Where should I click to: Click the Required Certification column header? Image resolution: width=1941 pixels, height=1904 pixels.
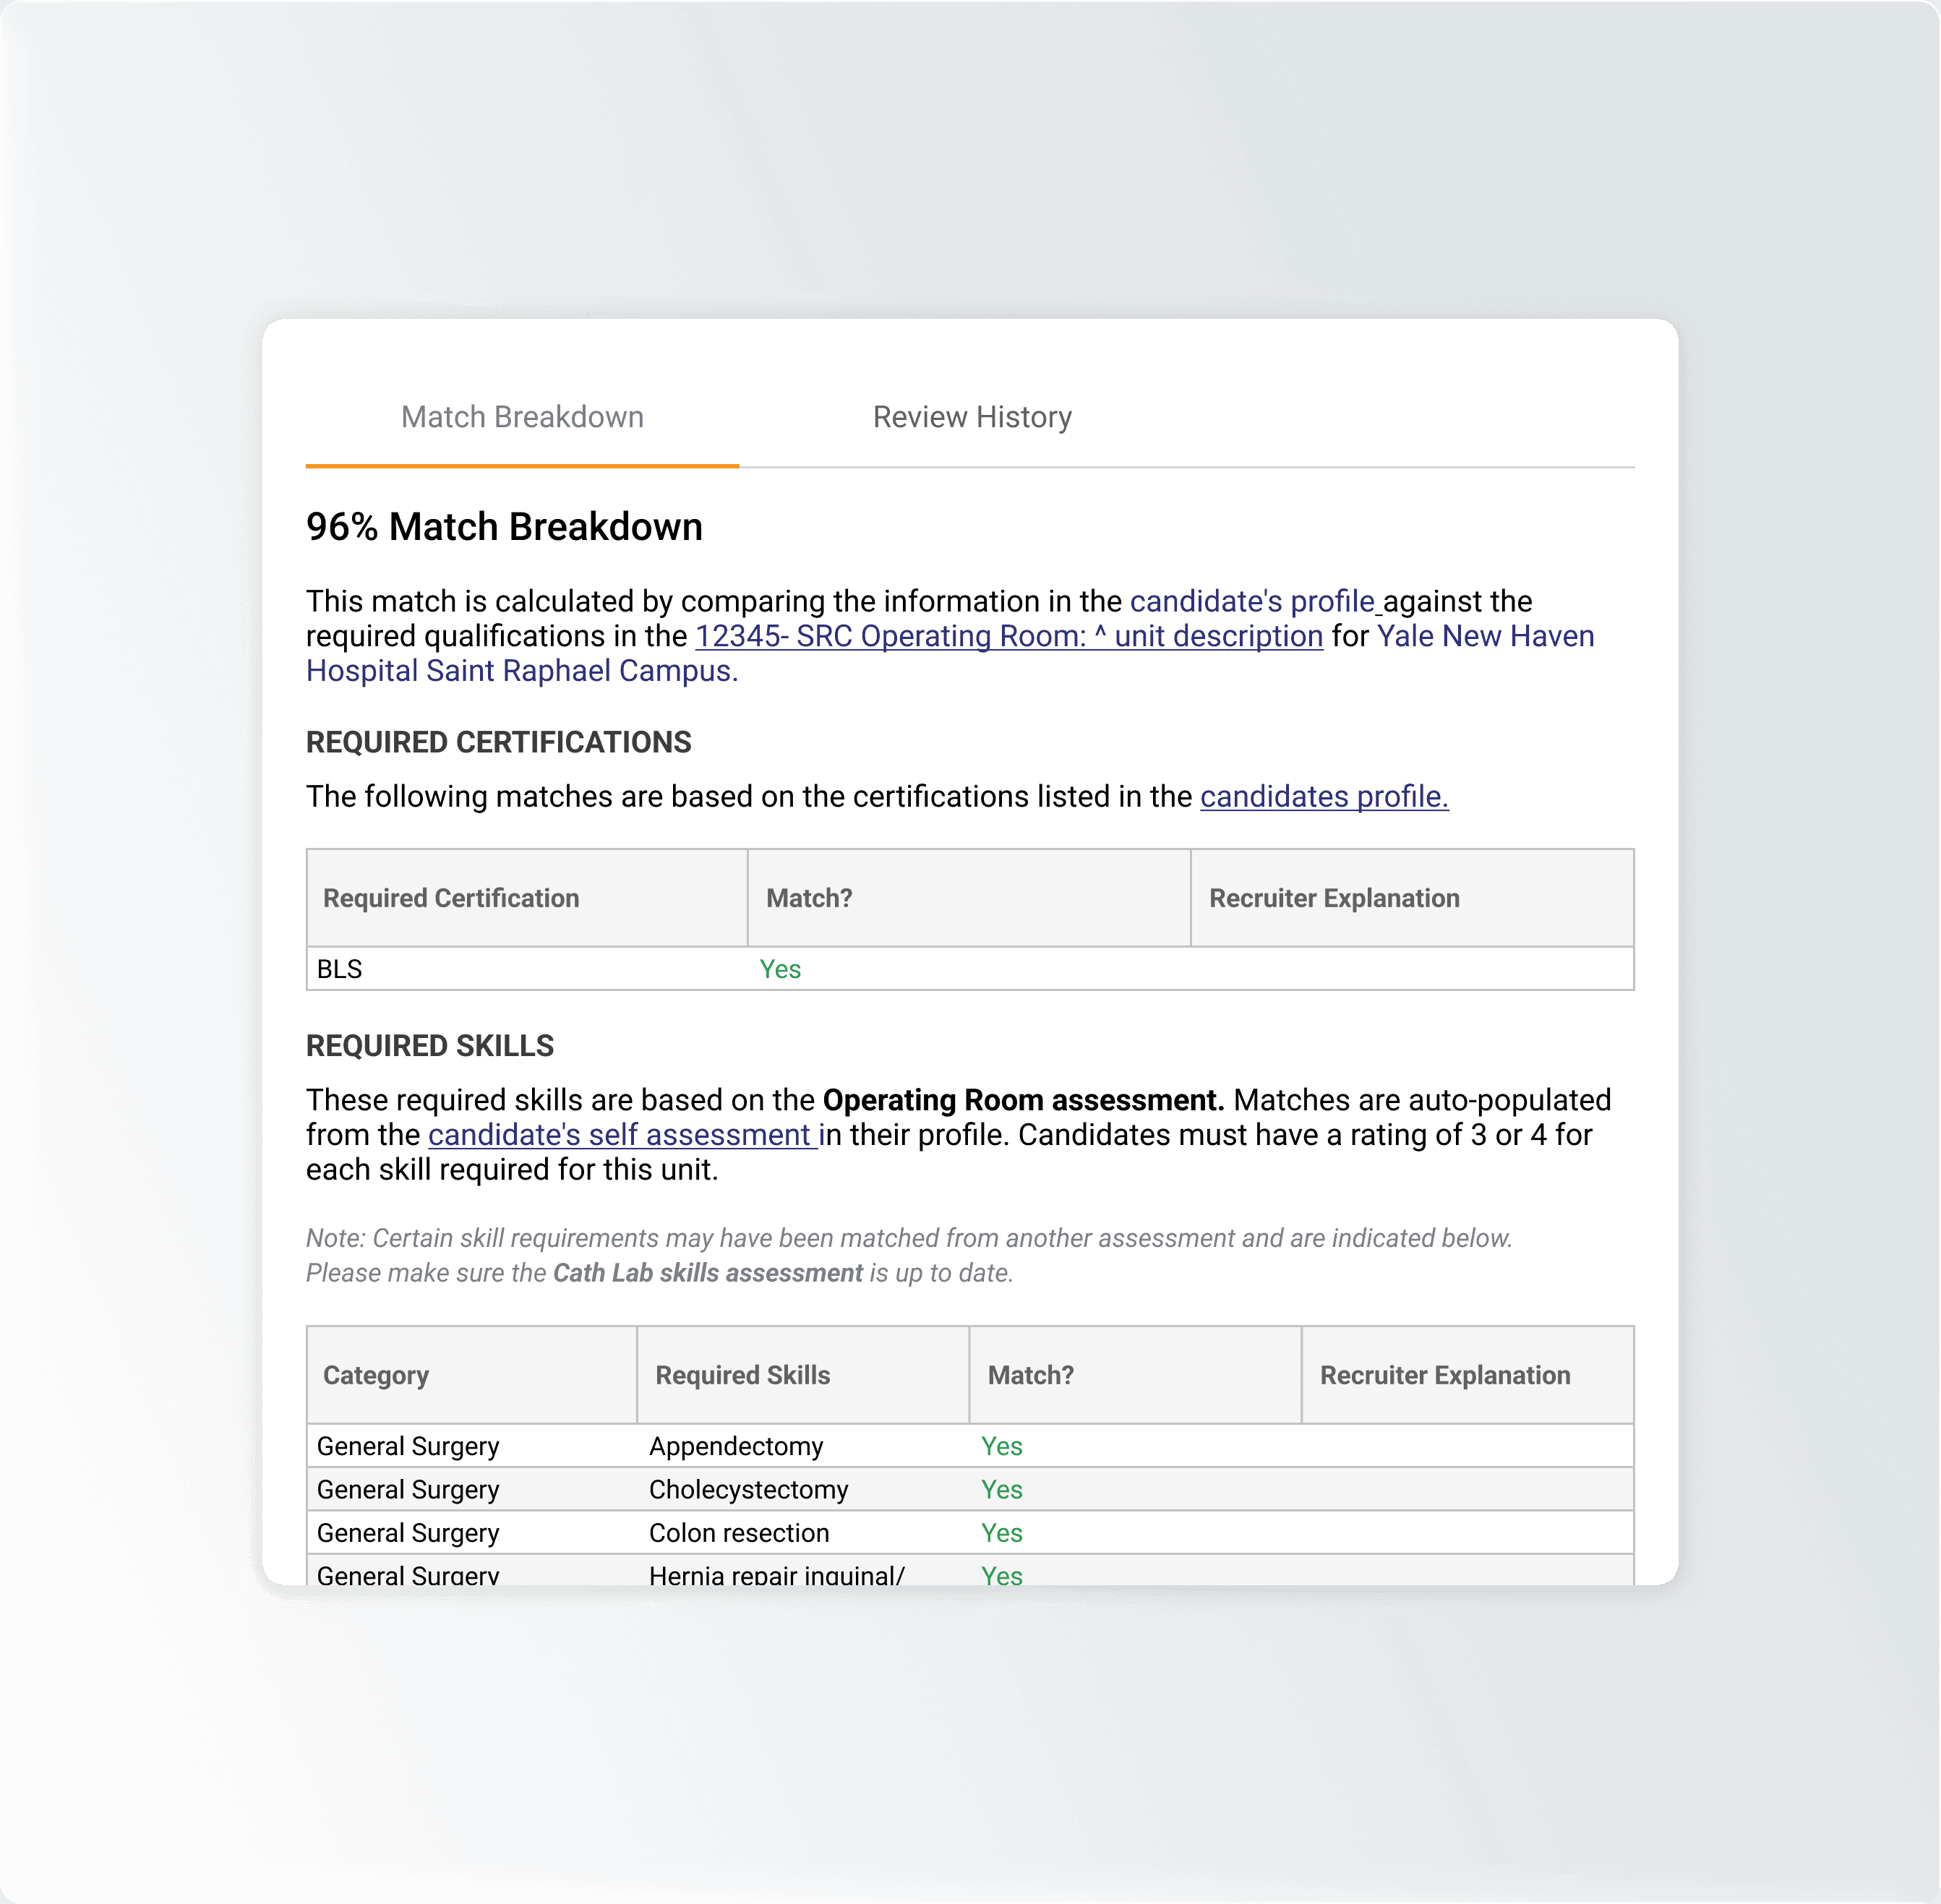(451, 898)
